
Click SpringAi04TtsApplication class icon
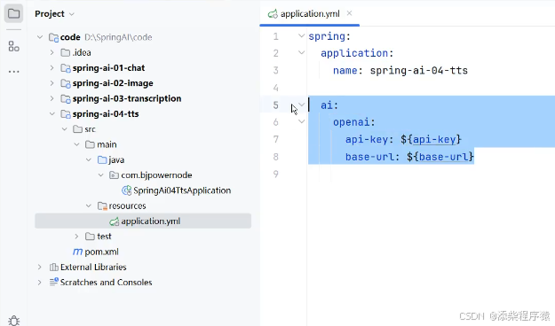point(126,190)
